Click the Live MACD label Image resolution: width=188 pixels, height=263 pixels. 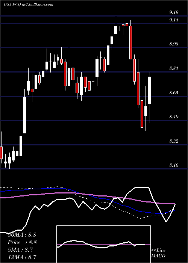pyautogui.click(x=158, y=253)
